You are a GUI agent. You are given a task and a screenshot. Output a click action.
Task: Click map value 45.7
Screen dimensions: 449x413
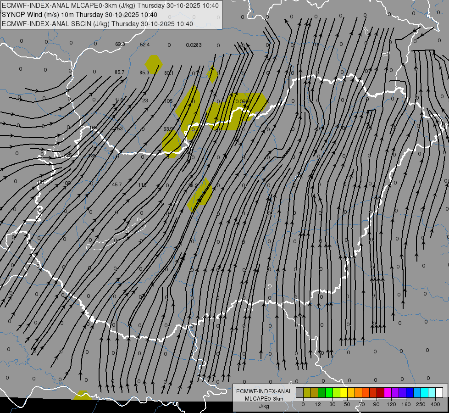point(117,184)
